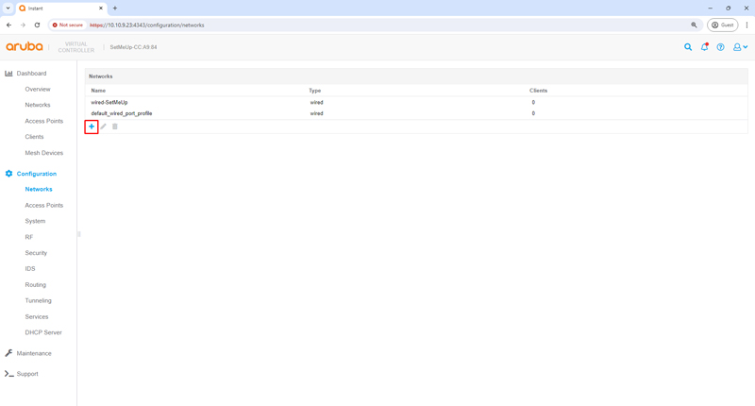755x406 pixels.
Task: Open the browser zoom magnifier icon
Action: (694, 25)
